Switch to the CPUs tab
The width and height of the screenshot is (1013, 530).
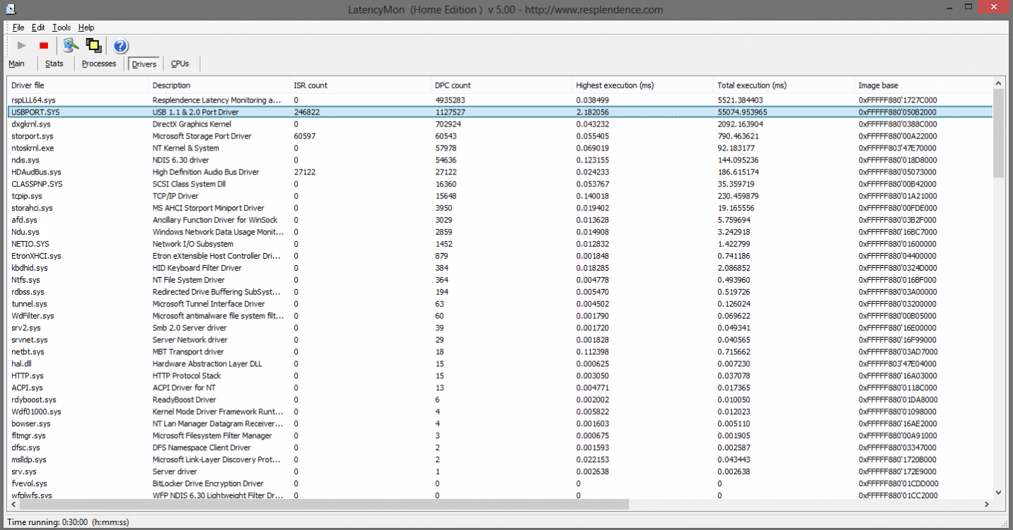click(x=180, y=64)
